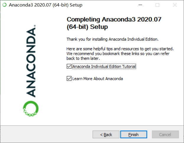The width and height of the screenshot is (184, 143).
Task: Go back with the < Back button
Action: coord(106,134)
